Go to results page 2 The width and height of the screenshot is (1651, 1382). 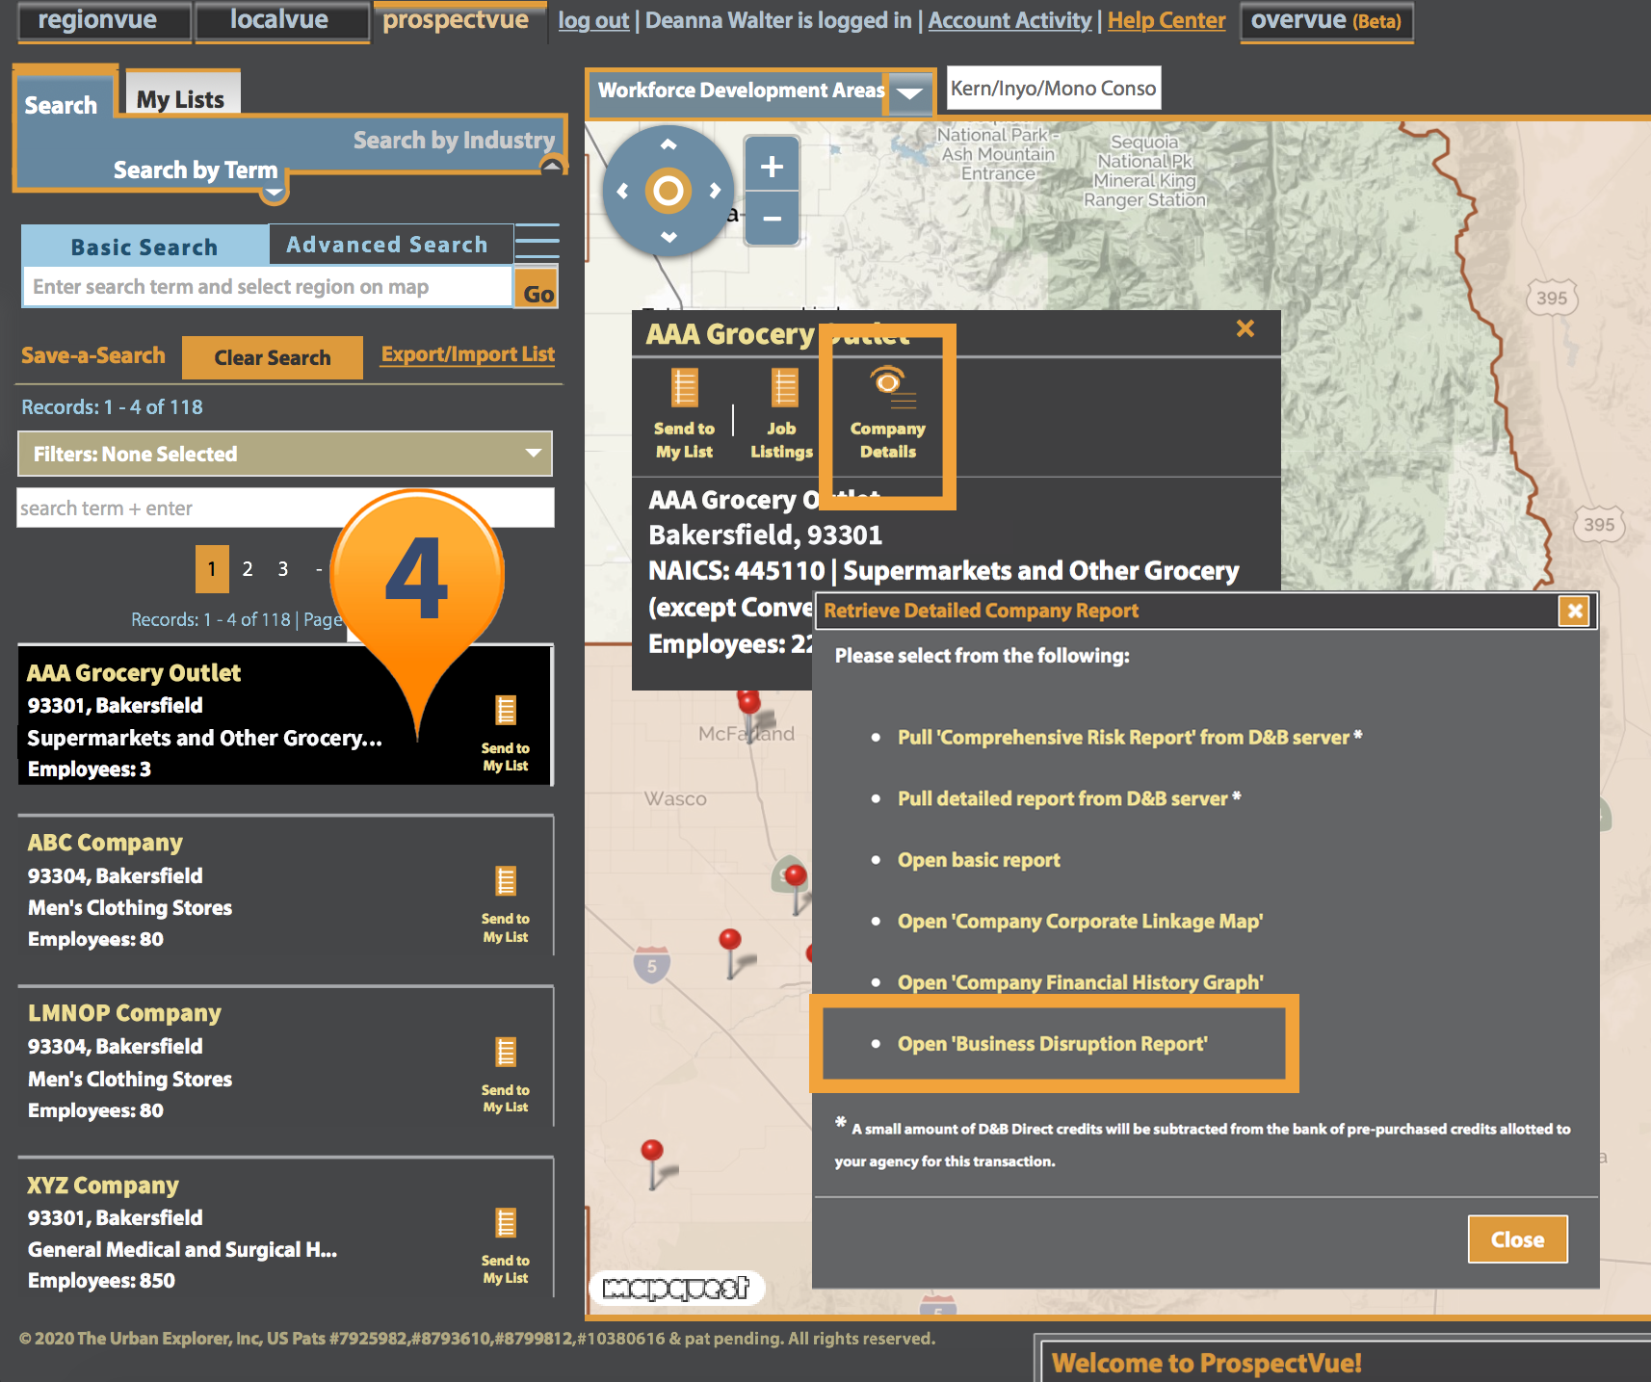(x=248, y=569)
